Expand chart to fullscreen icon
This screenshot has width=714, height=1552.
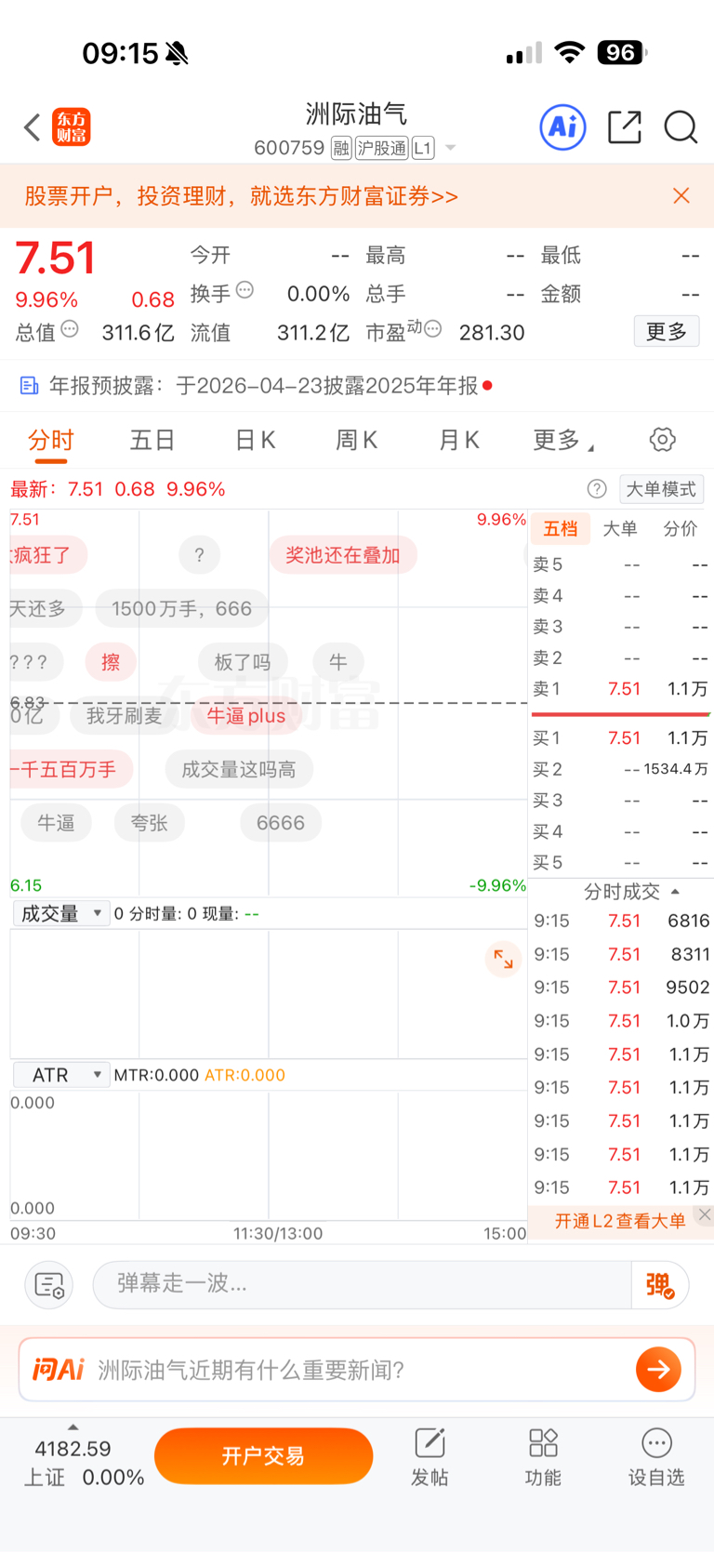503,959
